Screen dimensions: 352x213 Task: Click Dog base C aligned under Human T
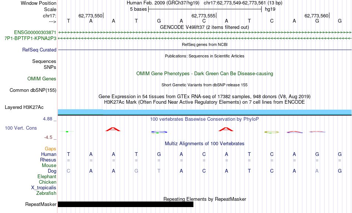pyautogui.click(x=69, y=171)
